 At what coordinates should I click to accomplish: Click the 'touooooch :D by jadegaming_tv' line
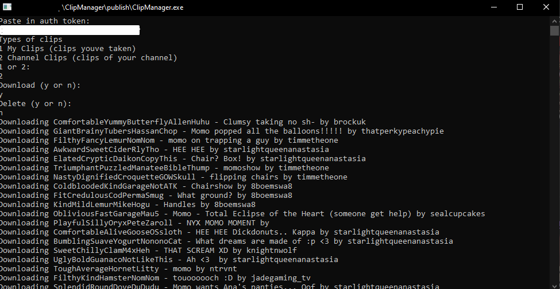(155, 278)
